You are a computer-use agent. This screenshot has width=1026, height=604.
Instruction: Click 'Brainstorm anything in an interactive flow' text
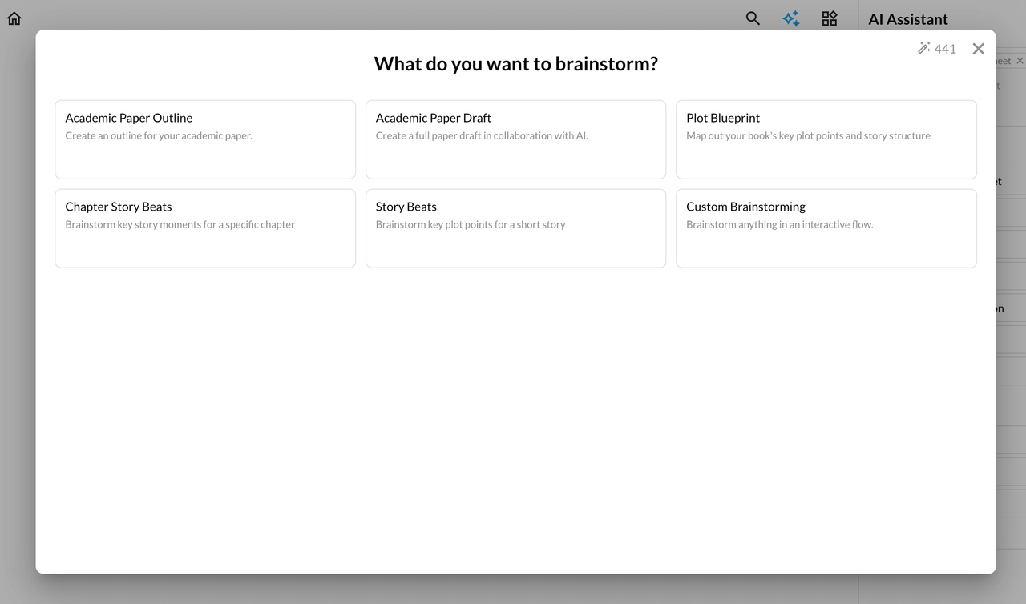point(779,225)
